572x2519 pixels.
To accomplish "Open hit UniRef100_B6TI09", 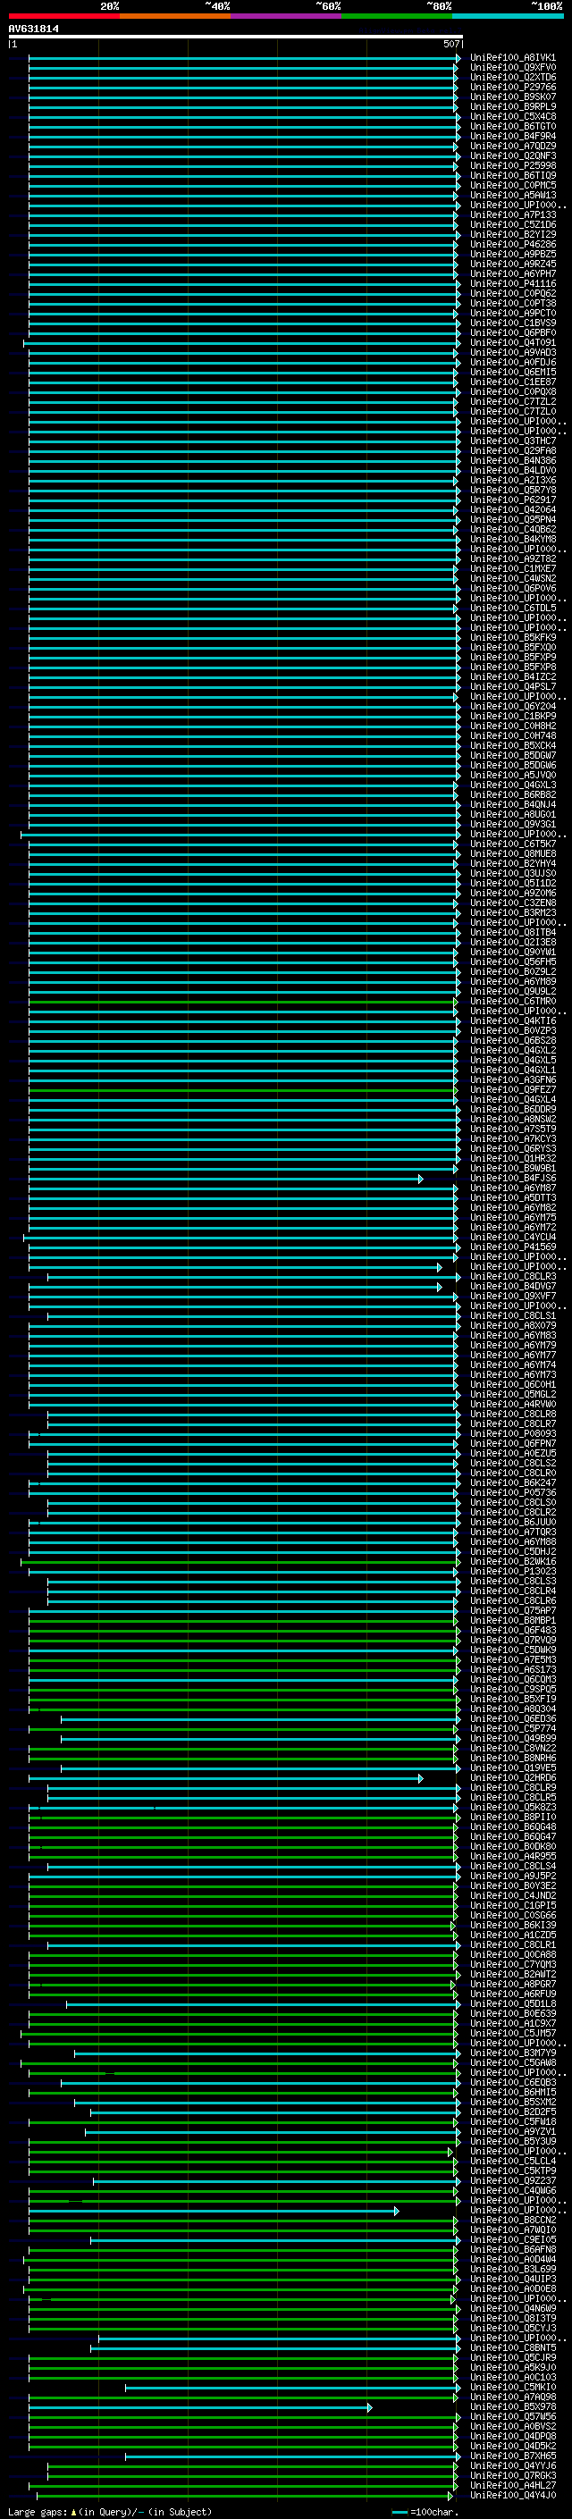I will [x=512, y=176].
